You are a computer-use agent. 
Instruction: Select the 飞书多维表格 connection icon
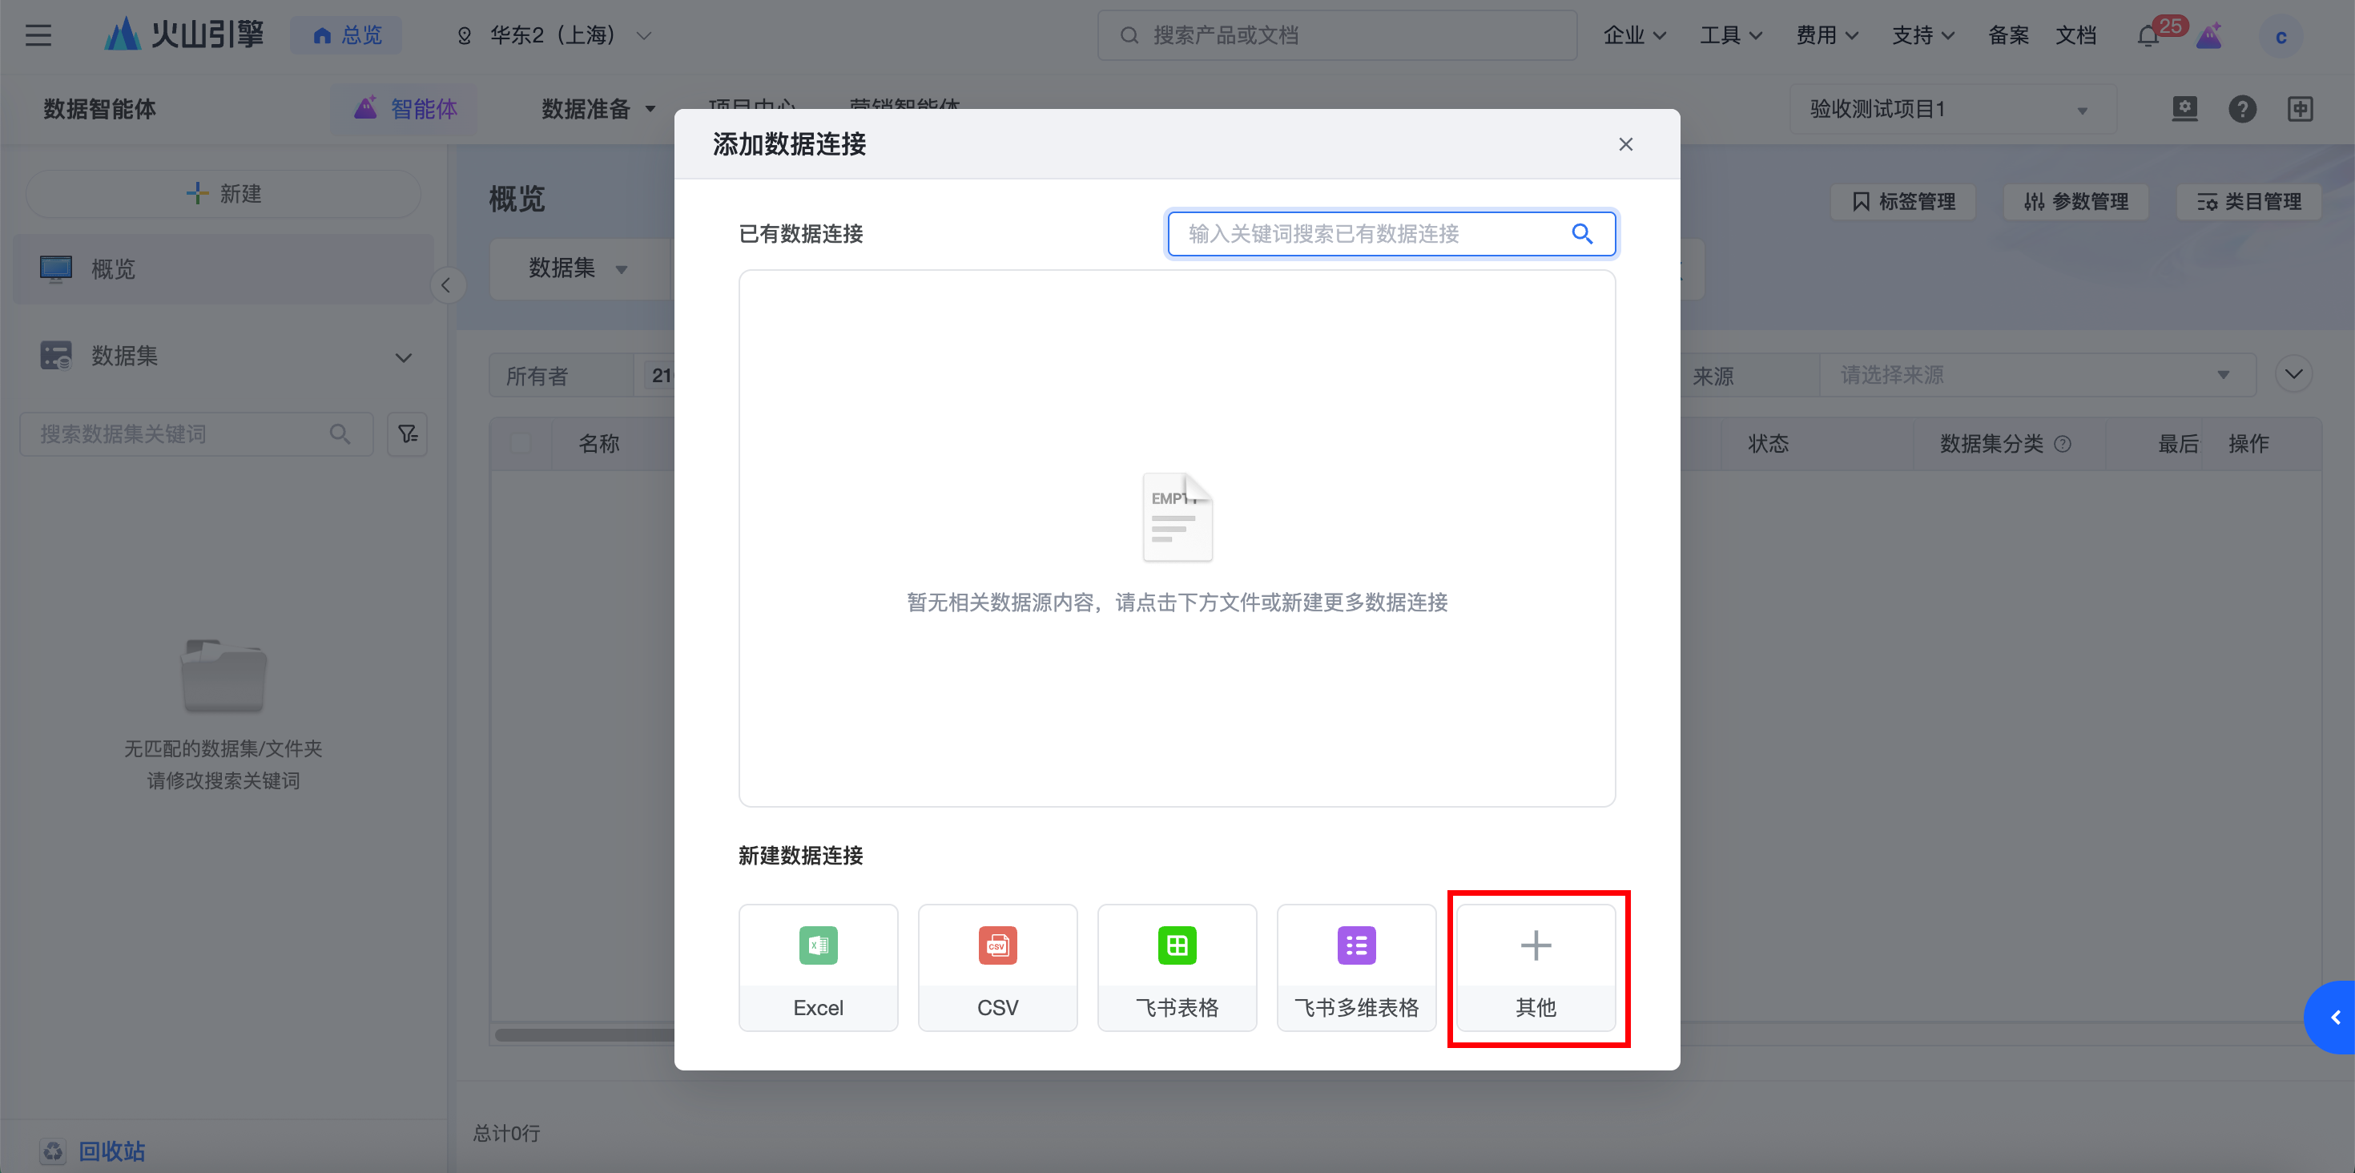(x=1356, y=945)
